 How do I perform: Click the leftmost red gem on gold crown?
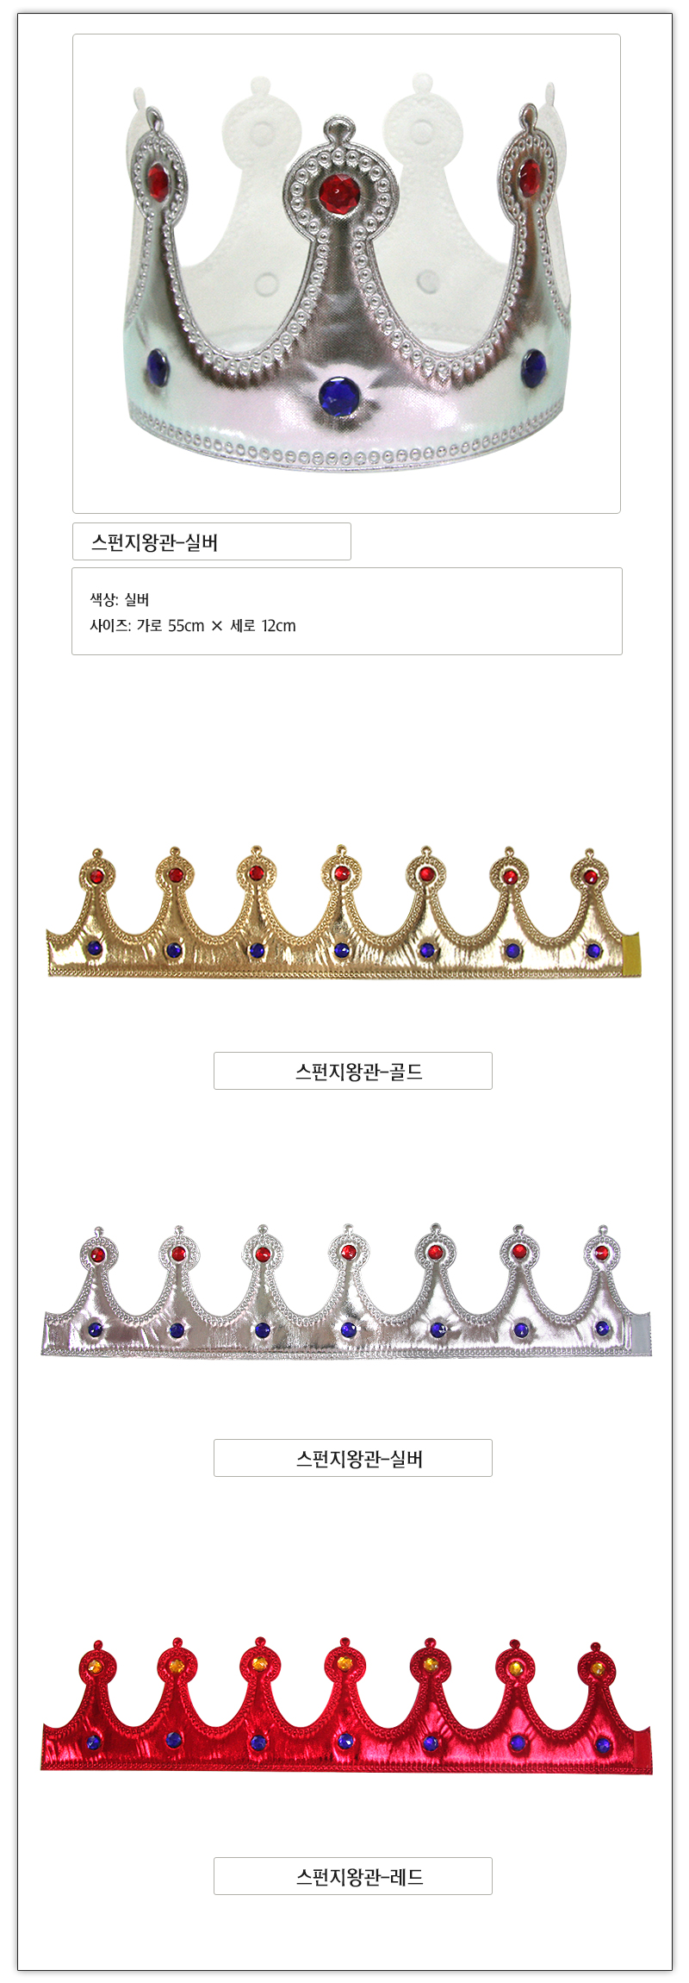(x=96, y=876)
